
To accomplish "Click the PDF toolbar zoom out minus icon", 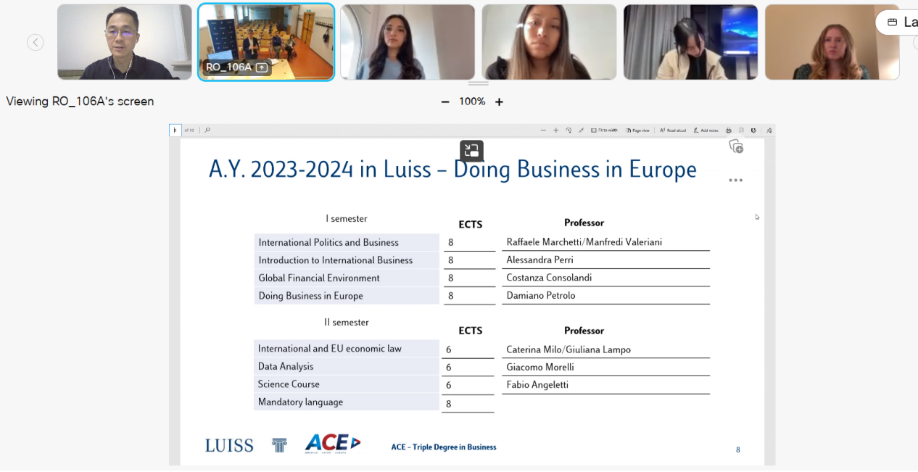I will coord(543,131).
